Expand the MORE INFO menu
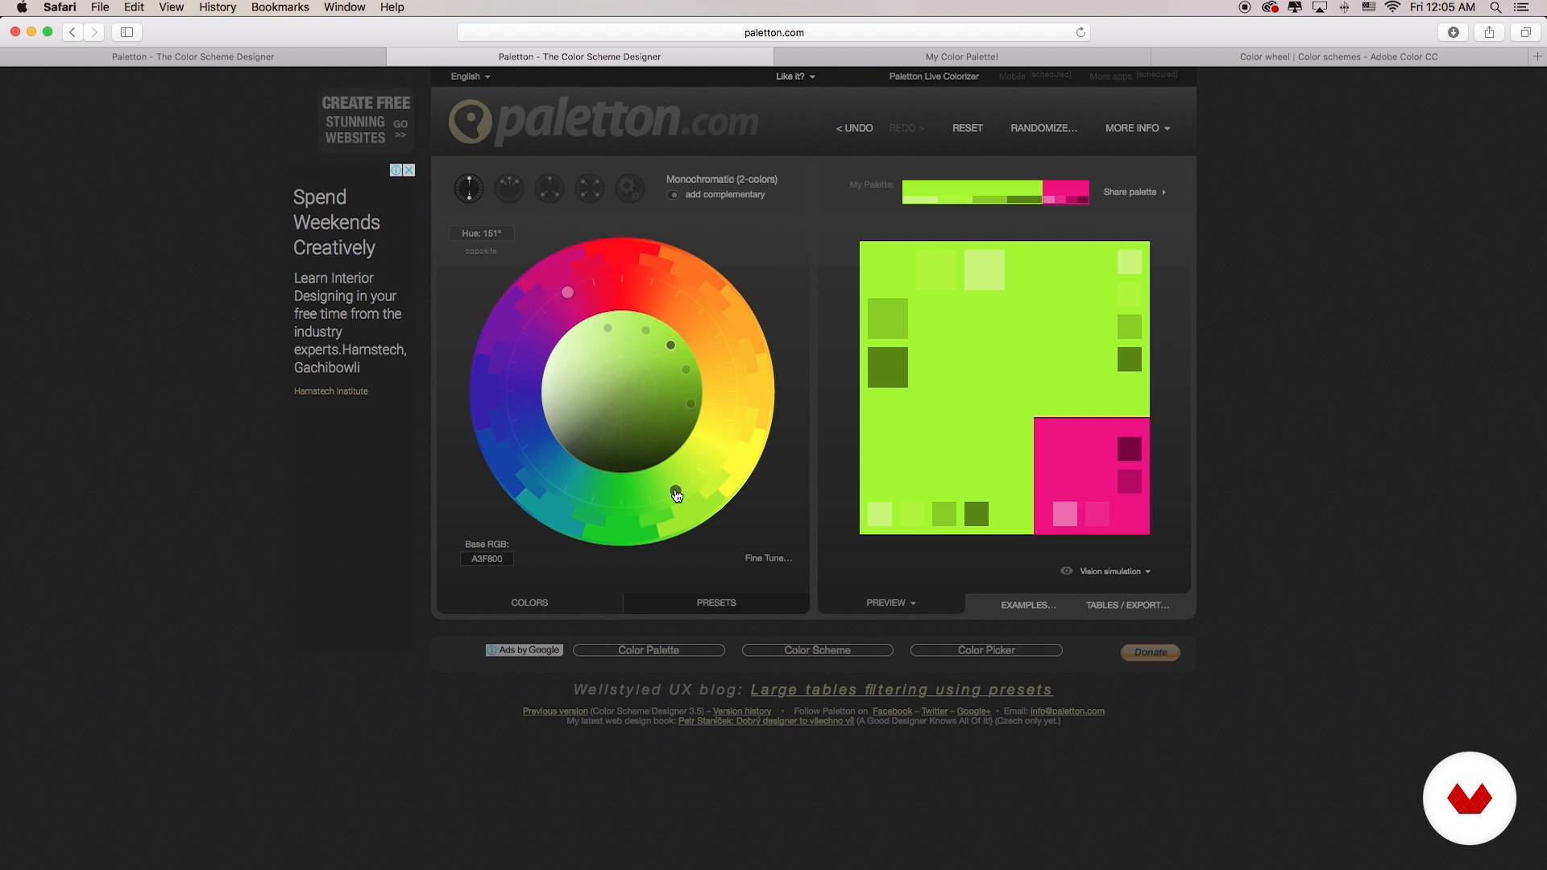The height and width of the screenshot is (870, 1547). pos(1137,128)
